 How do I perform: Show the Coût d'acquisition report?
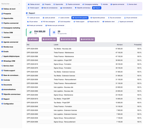click(x=64, y=22)
